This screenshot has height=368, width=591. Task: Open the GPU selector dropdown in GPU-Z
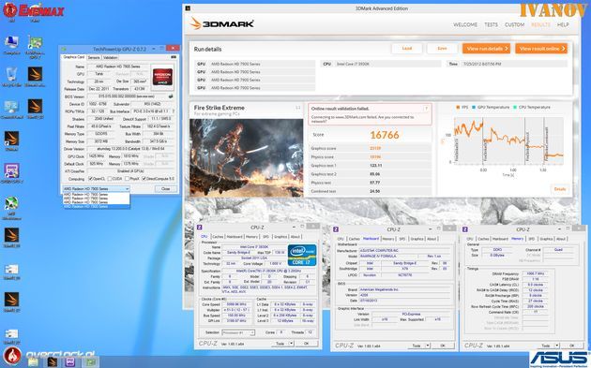(96, 189)
